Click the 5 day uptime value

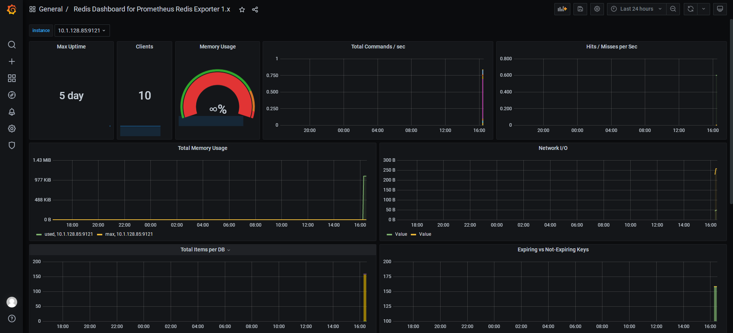click(71, 95)
